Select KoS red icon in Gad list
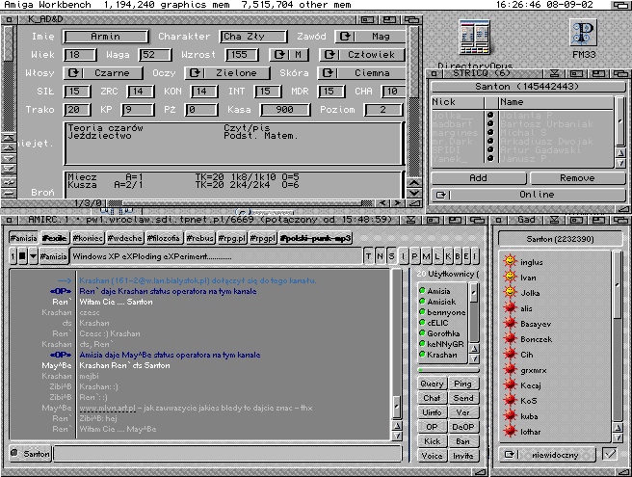 coord(510,400)
